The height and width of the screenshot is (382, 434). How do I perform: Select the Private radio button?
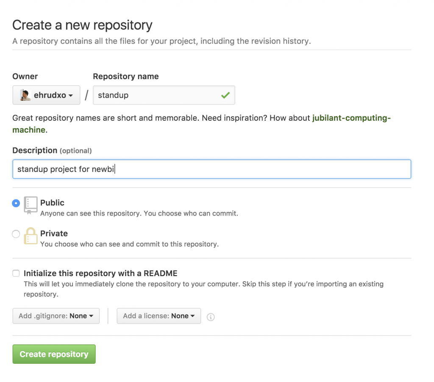pos(16,234)
